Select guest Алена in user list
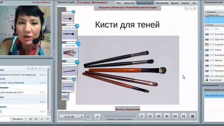This screenshot has height=126, width=224. pos(214,50)
